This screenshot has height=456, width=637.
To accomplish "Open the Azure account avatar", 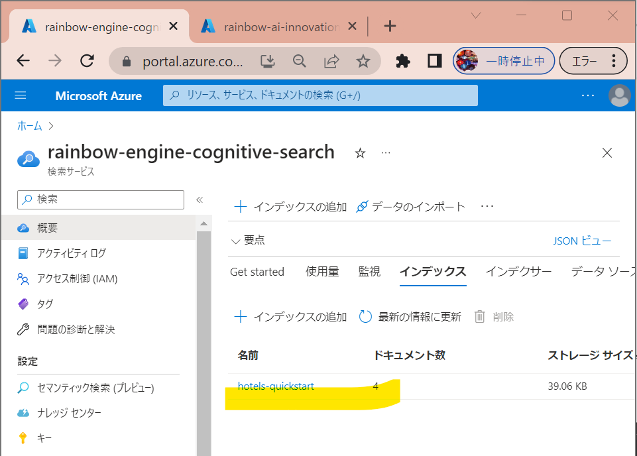I will [620, 96].
